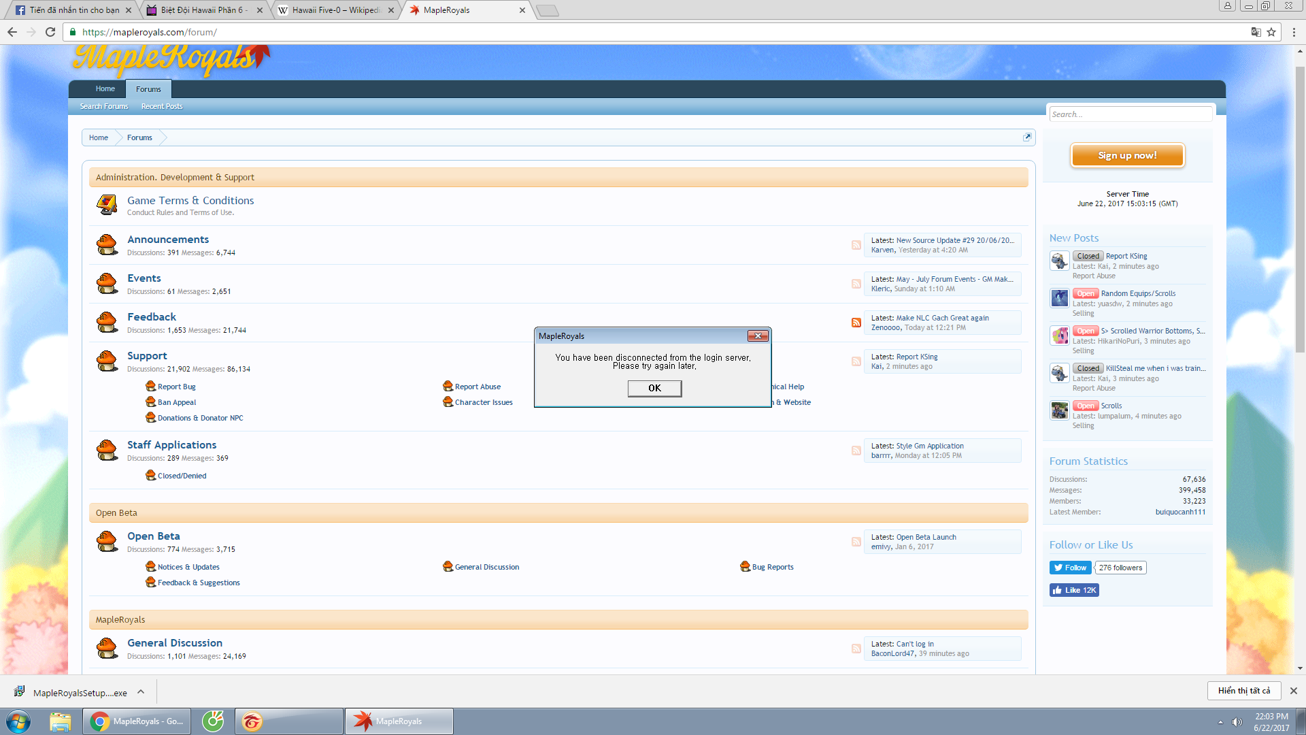The image size is (1306, 735).
Task: Open the Chrome menu three-dot icon
Action: coord(1294,32)
